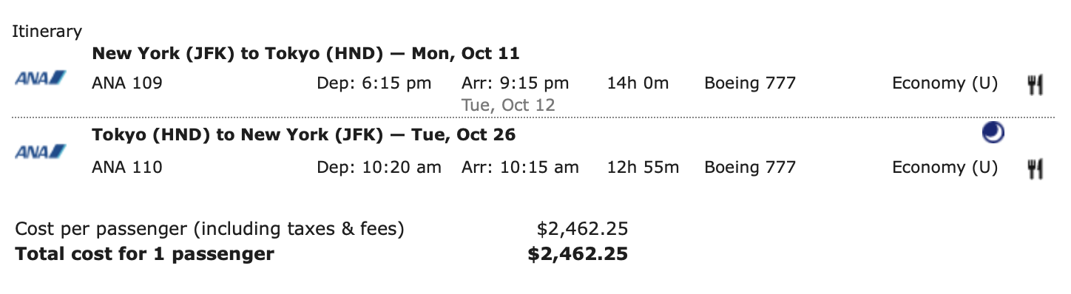Viewport: 1071px width, 294px height.
Task: Click the Itinerary section label
Action: click(47, 31)
